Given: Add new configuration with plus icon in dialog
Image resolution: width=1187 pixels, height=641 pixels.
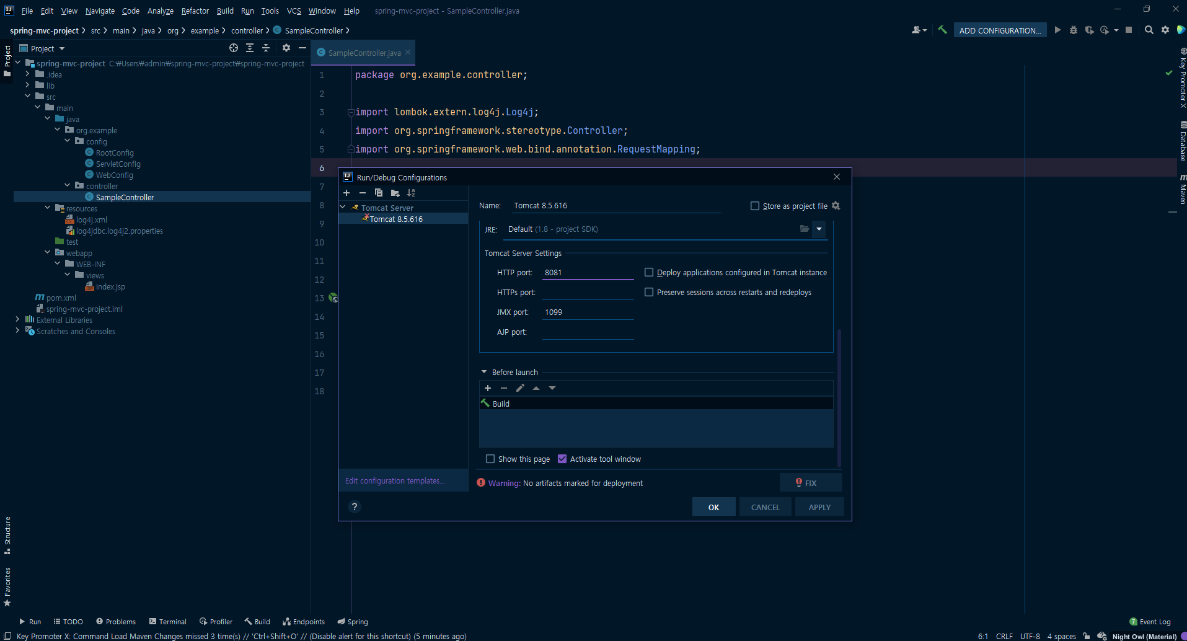Looking at the screenshot, I should pos(346,193).
